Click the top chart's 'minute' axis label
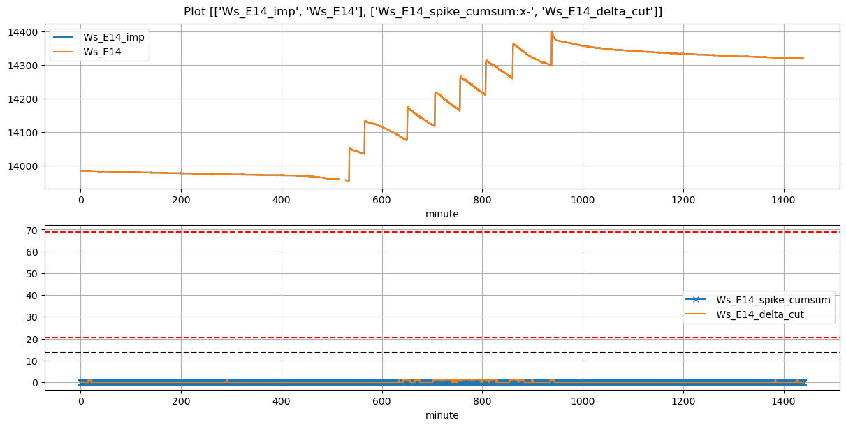 [442, 214]
